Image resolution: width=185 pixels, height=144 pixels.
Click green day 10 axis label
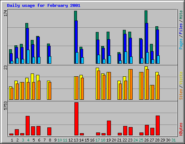tap(60, 140)
